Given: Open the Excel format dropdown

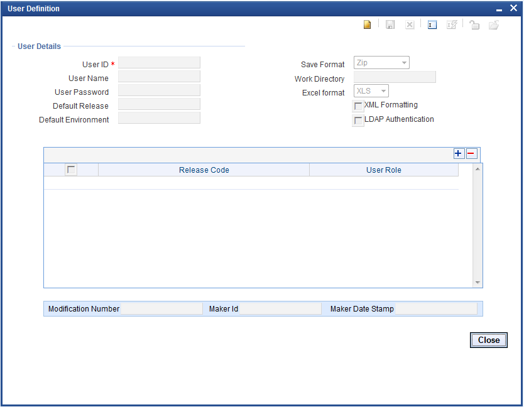Looking at the screenshot, I should point(371,91).
